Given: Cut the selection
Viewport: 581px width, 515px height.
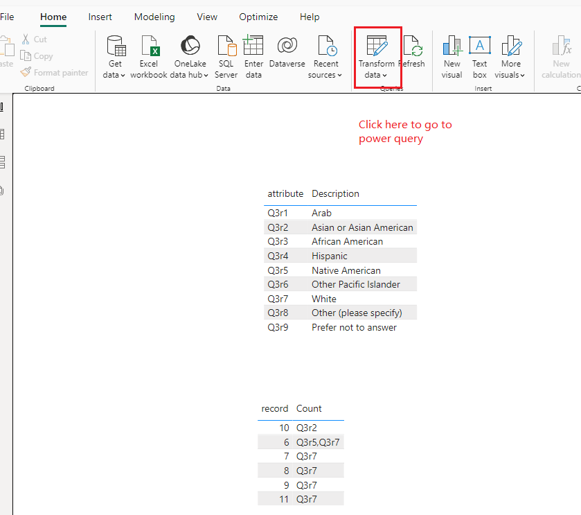Looking at the screenshot, I should click(35, 40).
